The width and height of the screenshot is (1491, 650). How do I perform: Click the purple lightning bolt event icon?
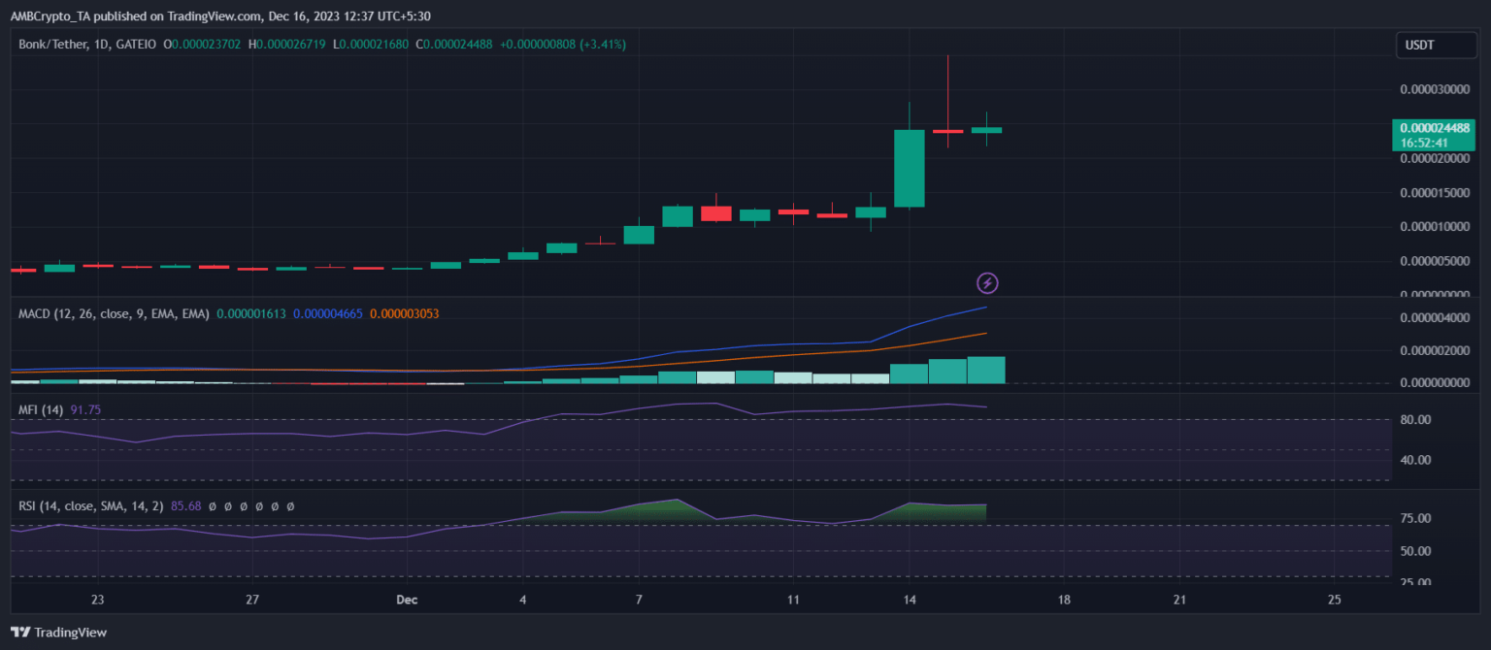tap(986, 283)
